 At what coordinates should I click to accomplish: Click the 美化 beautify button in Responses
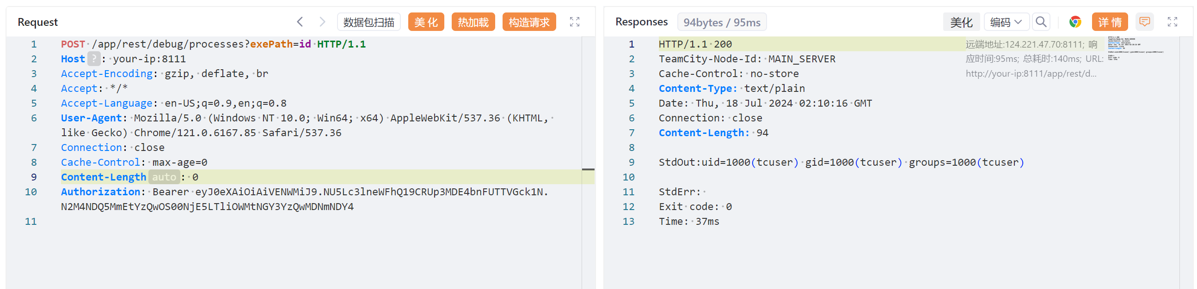[961, 22]
